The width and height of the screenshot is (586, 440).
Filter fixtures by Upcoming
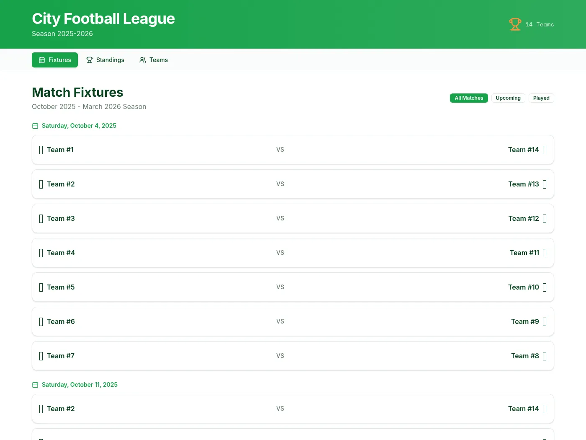508,98
